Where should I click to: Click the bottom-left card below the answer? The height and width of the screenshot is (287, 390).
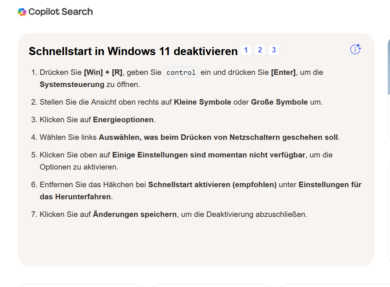coord(80,285)
